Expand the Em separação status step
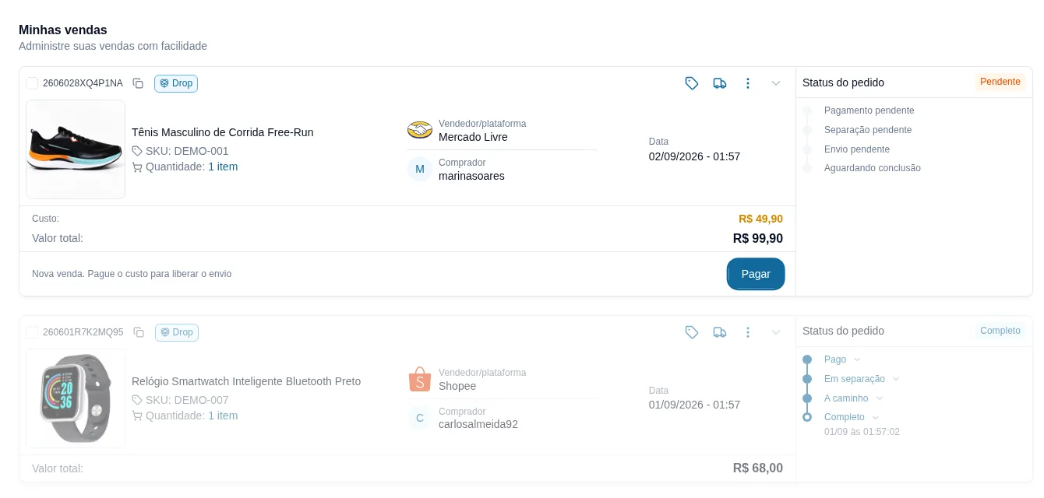The width and height of the screenshot is (1044, 498). (x=896, y=379)
